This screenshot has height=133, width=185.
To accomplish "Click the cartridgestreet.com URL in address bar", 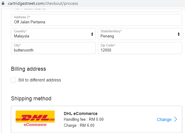I will point(43,3).
